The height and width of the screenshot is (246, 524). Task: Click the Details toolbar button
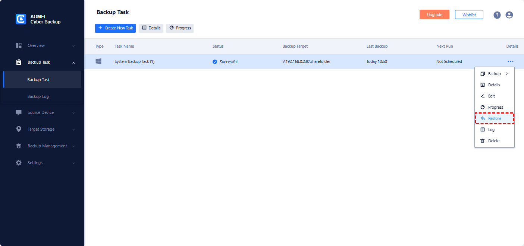click(151, 28)
